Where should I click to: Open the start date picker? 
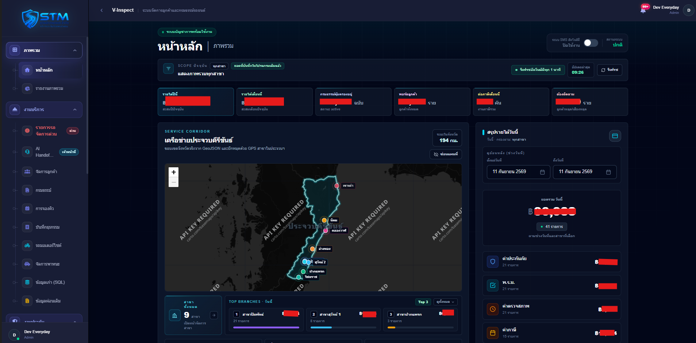(x=518, y=172)
